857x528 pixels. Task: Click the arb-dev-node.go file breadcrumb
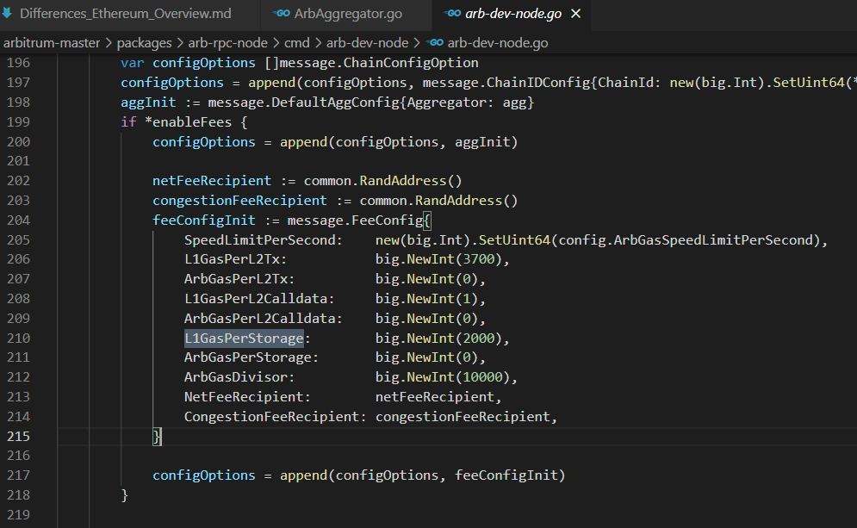(x=497, y=42)
